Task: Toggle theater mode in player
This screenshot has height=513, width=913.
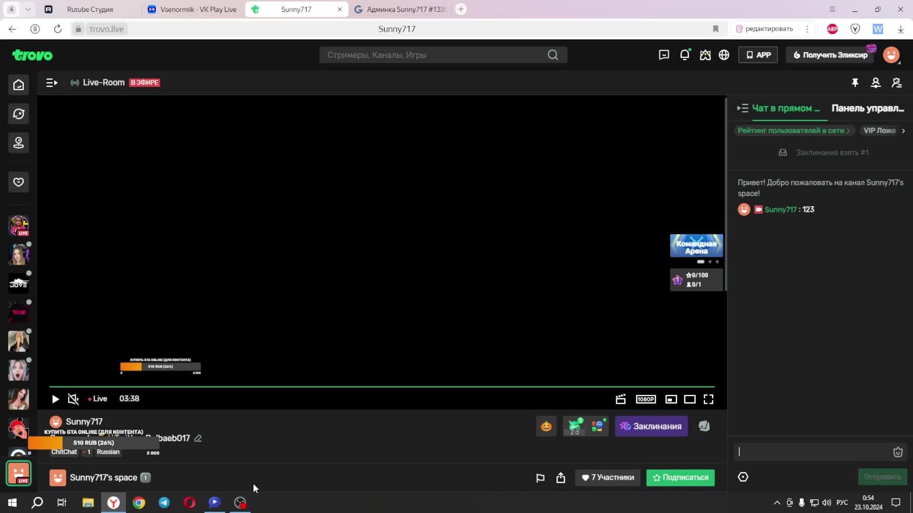Action: click(690, 399)
